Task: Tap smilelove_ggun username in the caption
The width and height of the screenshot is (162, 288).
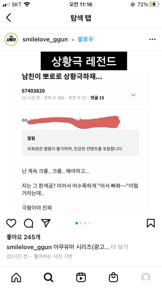Action: coord(29,247)
